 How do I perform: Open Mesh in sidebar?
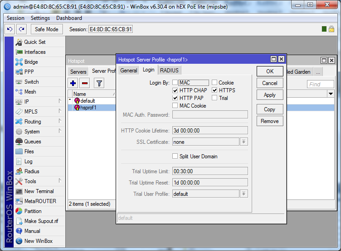[x=39, y=92]
